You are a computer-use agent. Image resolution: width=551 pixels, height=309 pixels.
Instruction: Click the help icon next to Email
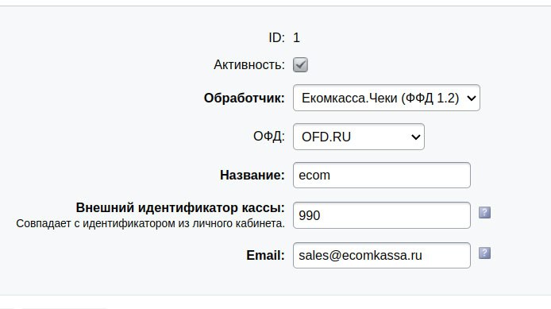484,253
